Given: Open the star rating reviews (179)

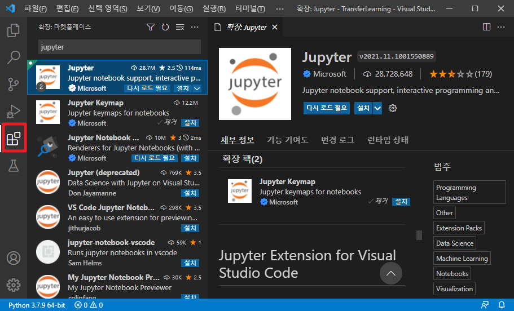Looking at the screenshot, I should 460,74.
